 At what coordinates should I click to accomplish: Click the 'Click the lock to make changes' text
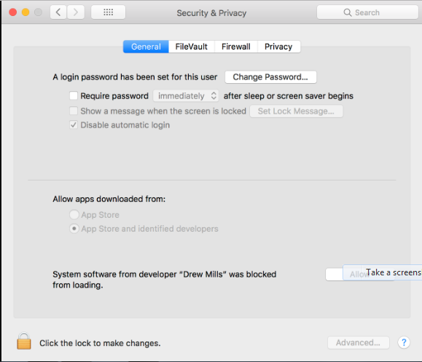pyautogui.click(x=100, y=343)
